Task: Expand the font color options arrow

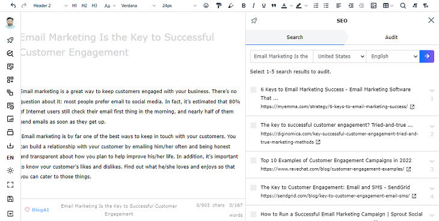Action: [291, 5]
